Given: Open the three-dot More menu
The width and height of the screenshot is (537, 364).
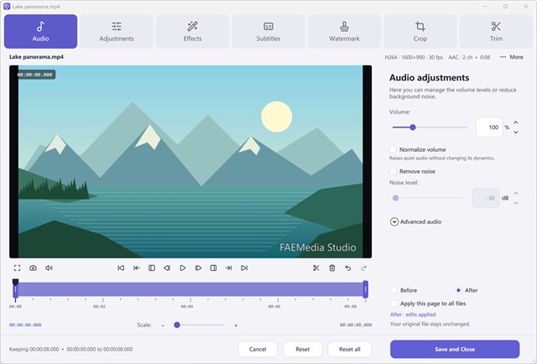Looking at the screenshot, I should pos(512,57).
